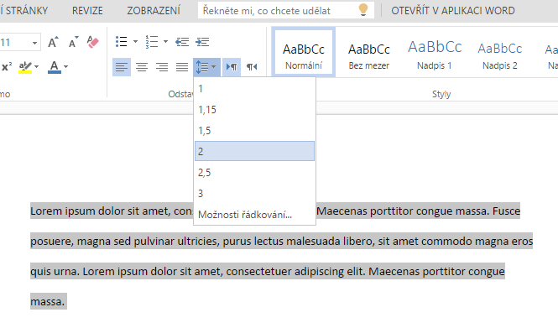Apply superscript formatting
The width and height of the screenshot is (558, 328).
click(7, 66)
